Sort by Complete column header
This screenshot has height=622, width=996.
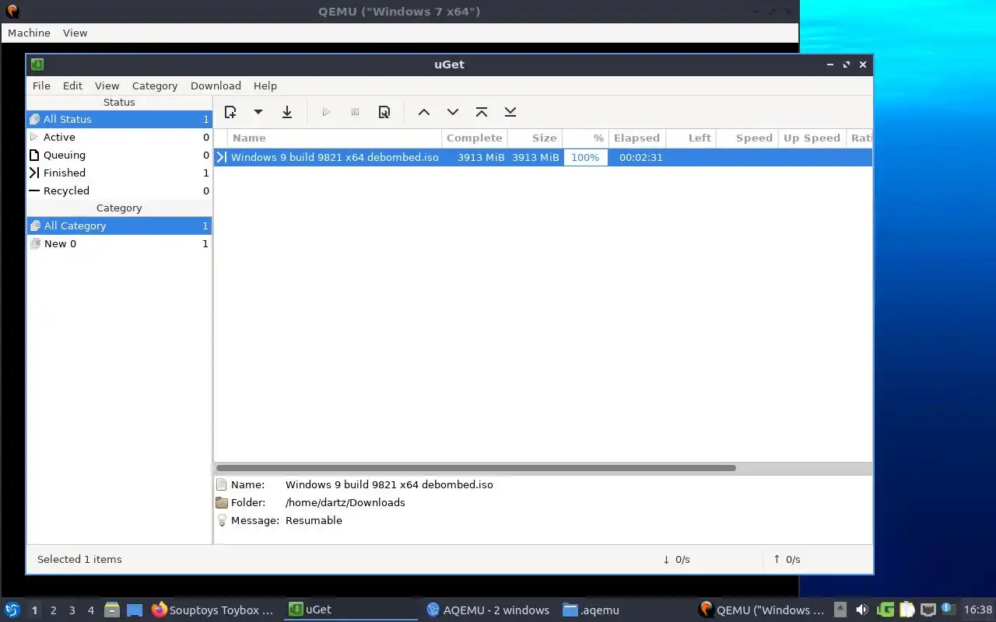(475, 138)
